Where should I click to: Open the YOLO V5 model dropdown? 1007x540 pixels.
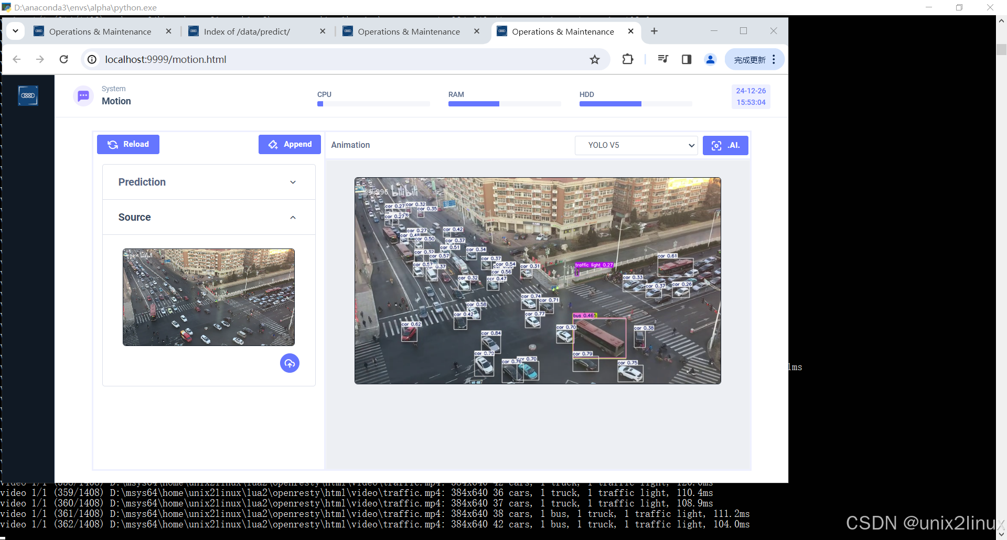pos(636,145)
